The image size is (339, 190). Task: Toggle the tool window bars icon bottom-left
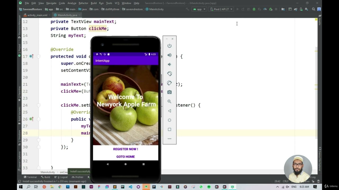coord(19,181)
